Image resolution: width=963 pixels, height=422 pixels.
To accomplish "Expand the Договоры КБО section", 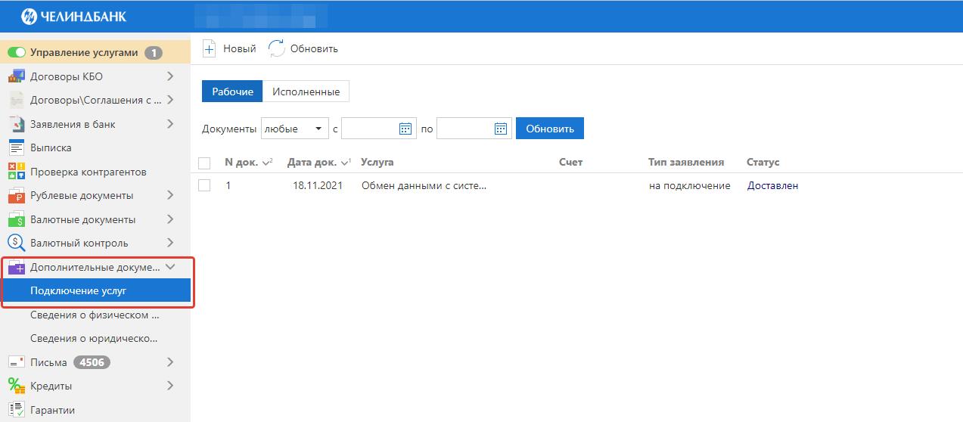I will [170, 76].
